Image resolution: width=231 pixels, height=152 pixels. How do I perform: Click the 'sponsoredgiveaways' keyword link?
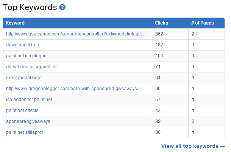coord(28,121)
